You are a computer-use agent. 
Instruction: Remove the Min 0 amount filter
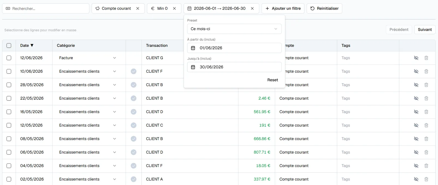(x=174, y=8)
